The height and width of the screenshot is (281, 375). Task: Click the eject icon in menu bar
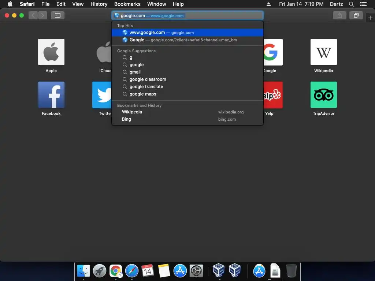(268, 4)
